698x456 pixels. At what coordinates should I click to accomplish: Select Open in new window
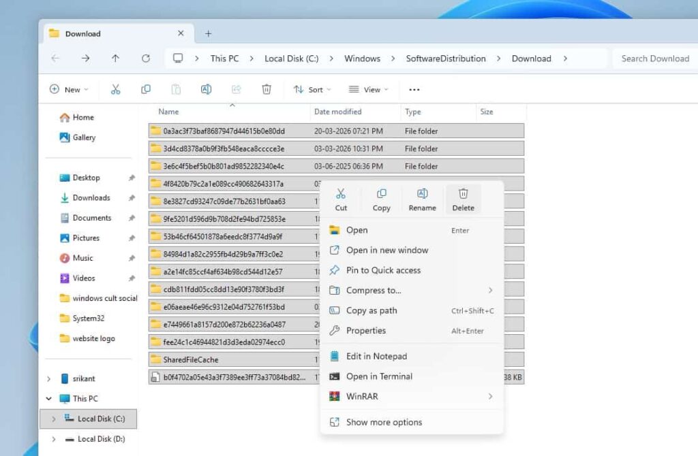[412, 250]
